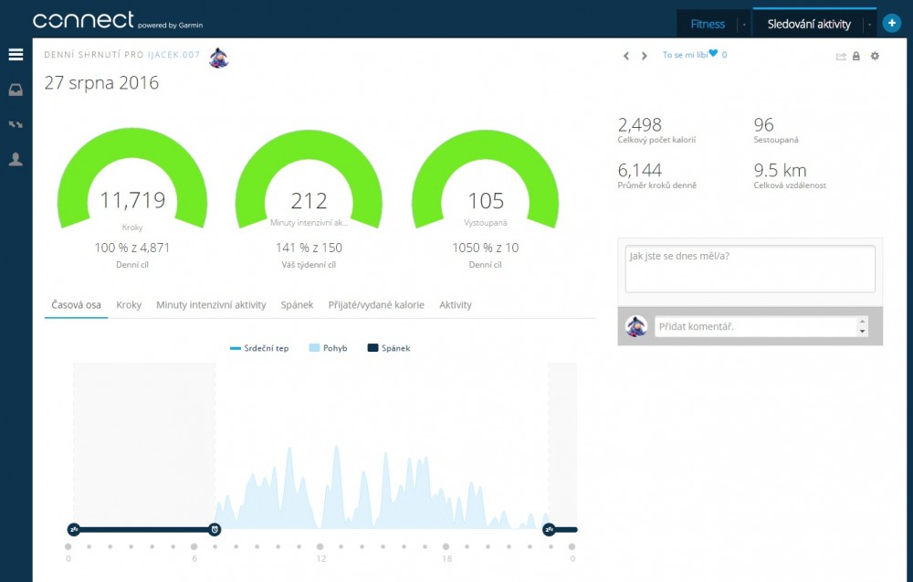Open the settings gear icon
The height and width of the screenshot is (582, 913).
(875, 57)
